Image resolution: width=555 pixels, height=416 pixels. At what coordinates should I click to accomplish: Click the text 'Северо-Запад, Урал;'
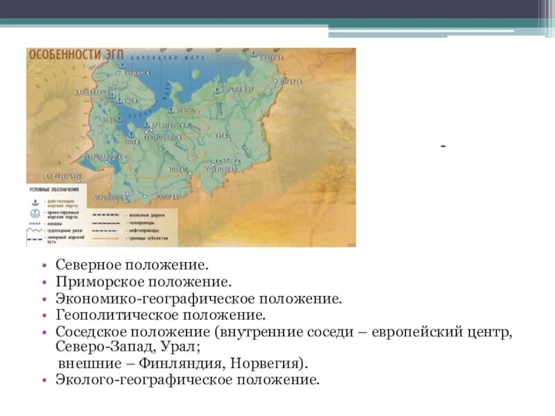tap(128, 347)
